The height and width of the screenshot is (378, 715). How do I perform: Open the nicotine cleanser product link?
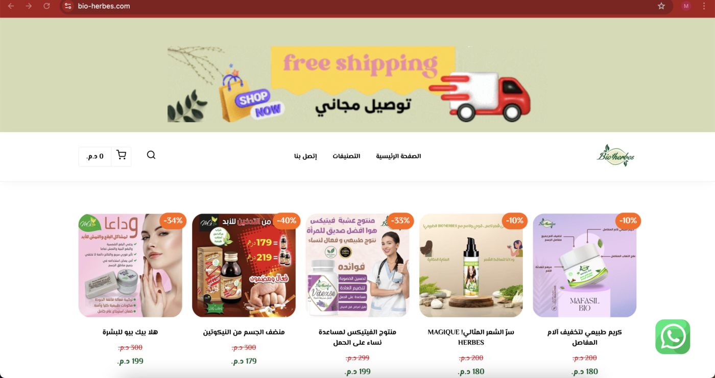(x=244, y=332)
